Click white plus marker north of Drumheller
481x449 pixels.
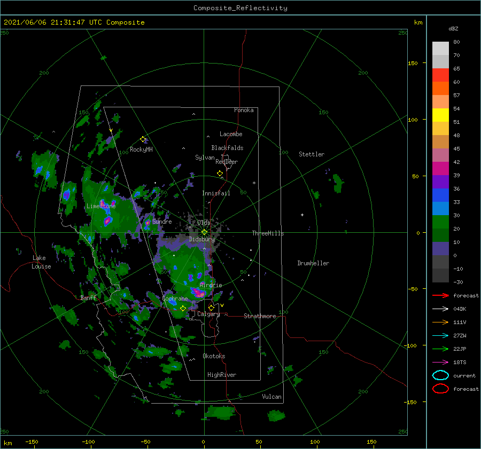(x=302, y=215)
